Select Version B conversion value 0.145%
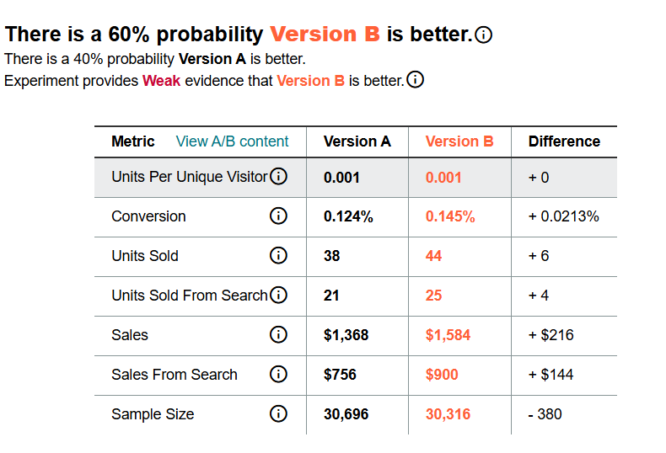Screen dimensions: 666x453 [450, 216]
